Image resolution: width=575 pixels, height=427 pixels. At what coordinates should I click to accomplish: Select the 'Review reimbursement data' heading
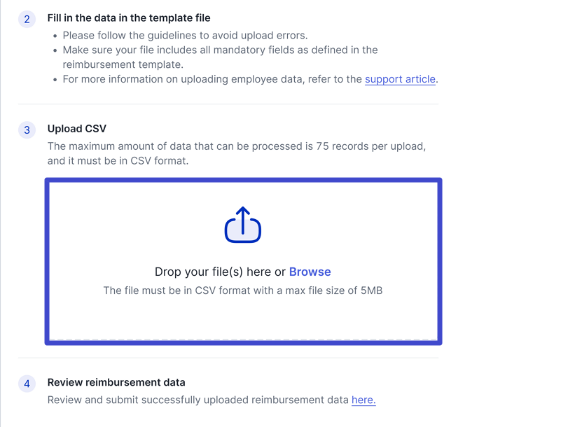[x=116, y=382]
